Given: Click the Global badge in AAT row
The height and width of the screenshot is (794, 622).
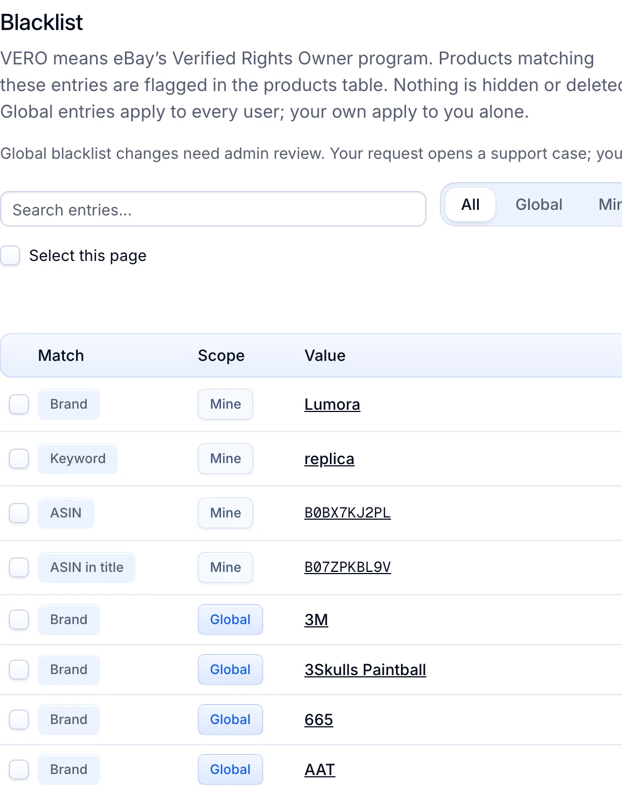Looking at the screenshot, I should 230,770.
